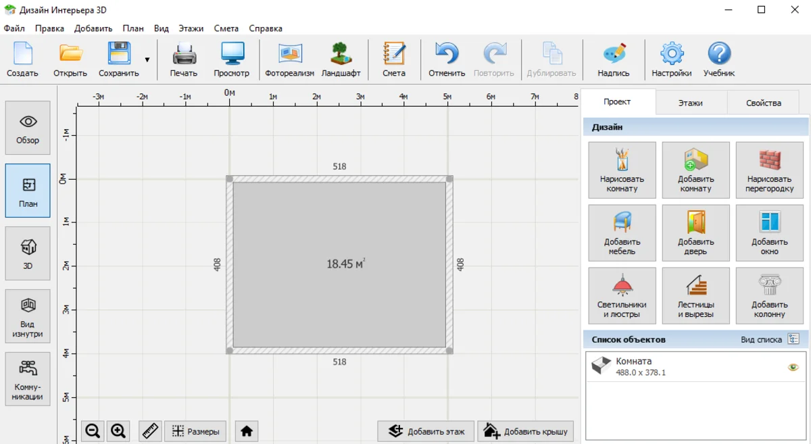Open Лестницы и вырезы
Screen dimensions: 811x444
(696, 295)
